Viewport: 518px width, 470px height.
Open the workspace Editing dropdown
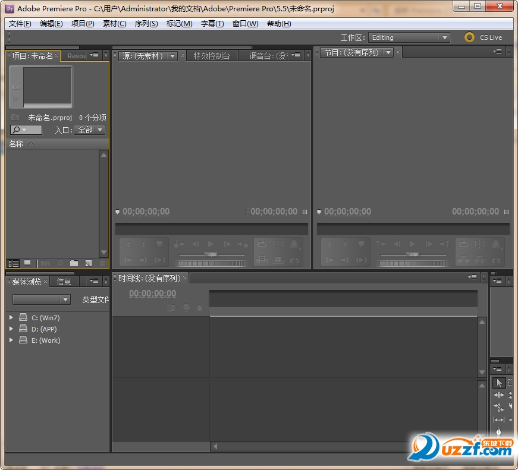click(x=409, y=37)
